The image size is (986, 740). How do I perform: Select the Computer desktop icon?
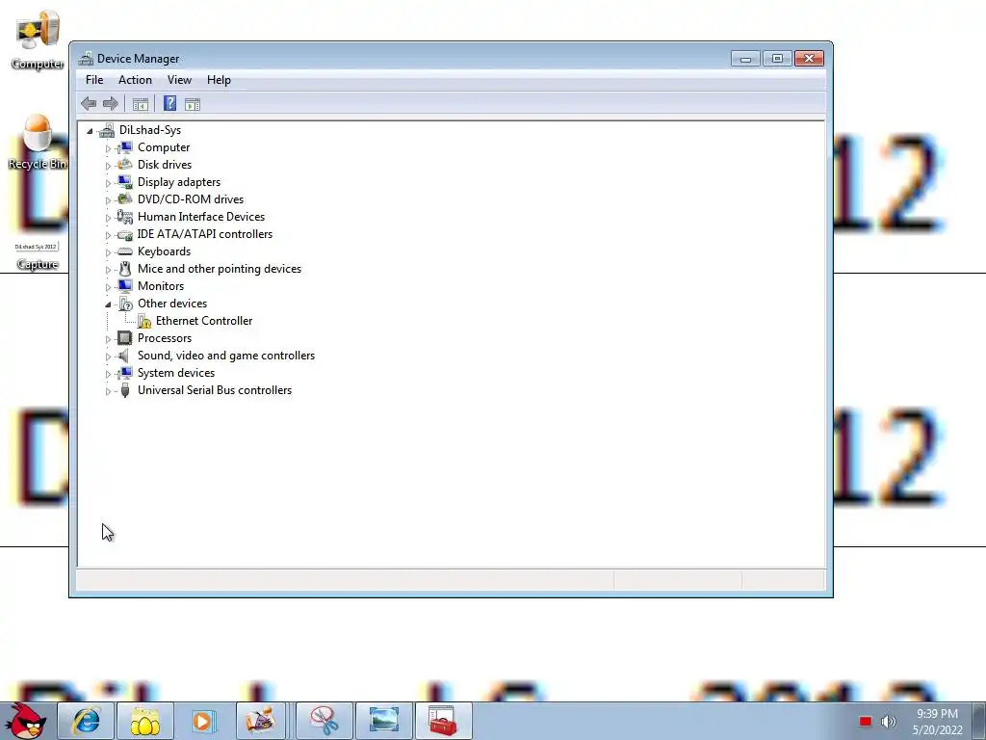(38, 39)
